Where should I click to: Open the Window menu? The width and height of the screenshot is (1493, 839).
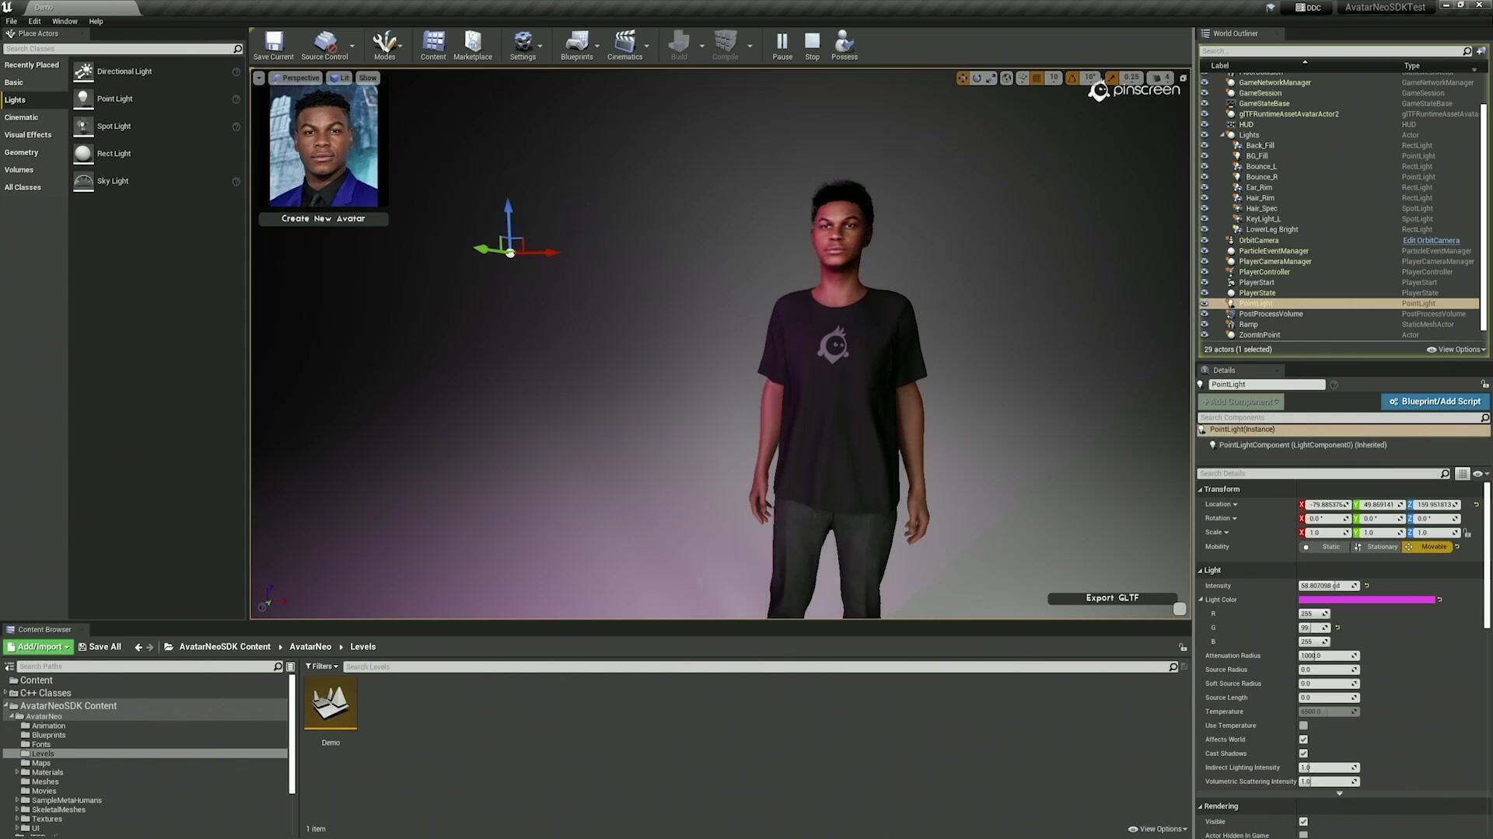point(65,21)
